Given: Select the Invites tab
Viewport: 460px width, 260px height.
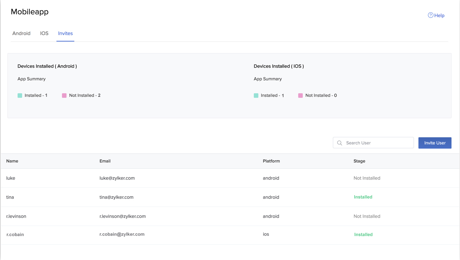Looking at the screenshot, I should click(x=65, y=33).
